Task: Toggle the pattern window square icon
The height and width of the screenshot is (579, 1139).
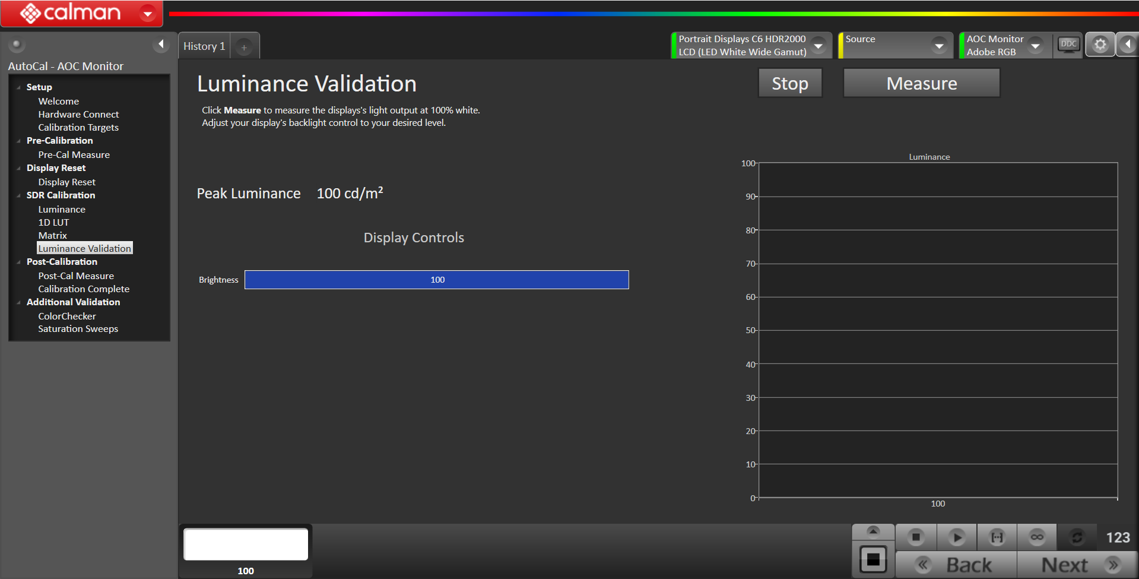Action: (x=873, y=559)
